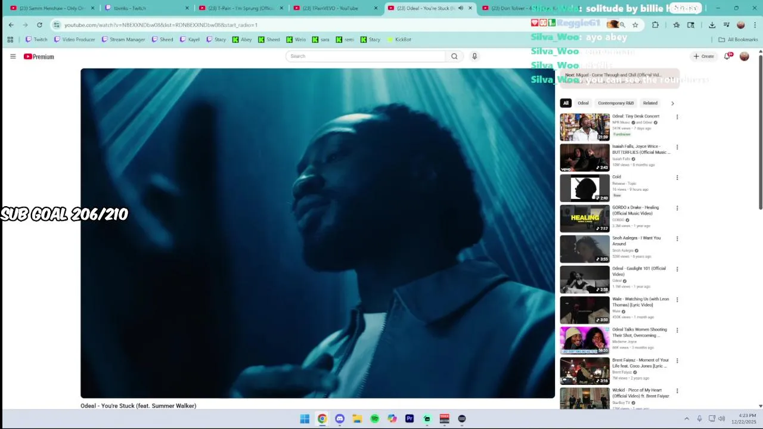The width and height of the screenshot is (763, 429).
Task: Go to YouTube Premium home logo
Action: (39, 57)
